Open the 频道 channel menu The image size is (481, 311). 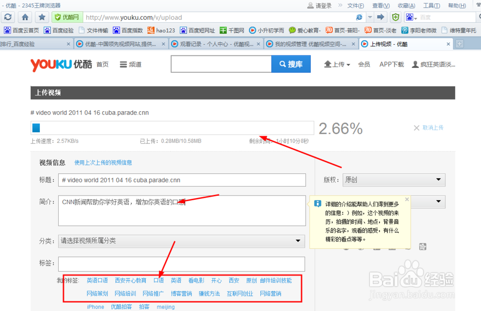(131, 65)
